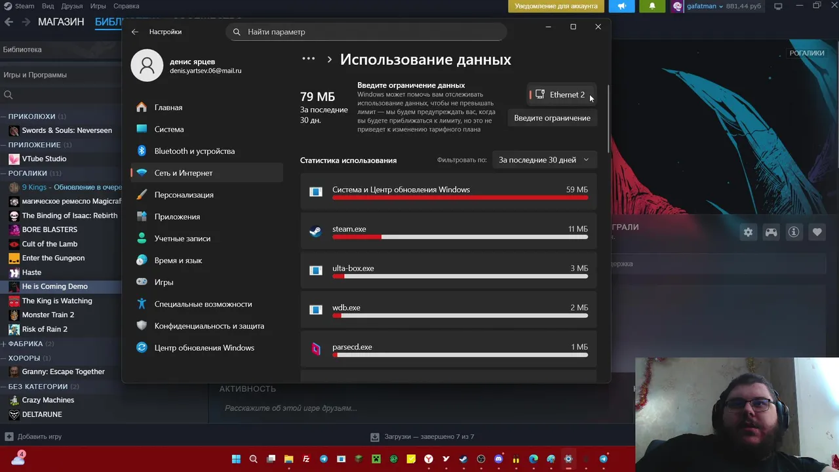Open the Система settings category
Viewport: 839px width, 472px height.
[206, 129]
